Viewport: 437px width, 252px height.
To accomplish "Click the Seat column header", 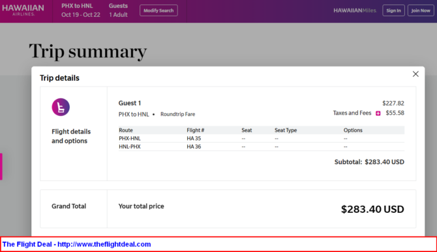I will pos(247,130).
